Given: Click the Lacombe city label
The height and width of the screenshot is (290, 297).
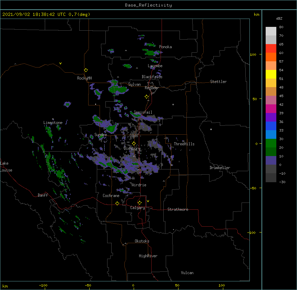Looking at the screenshot, I should pos(155,66).
